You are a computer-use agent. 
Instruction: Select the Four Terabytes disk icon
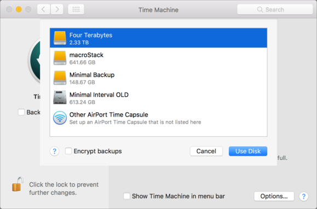tap(60, 38)
